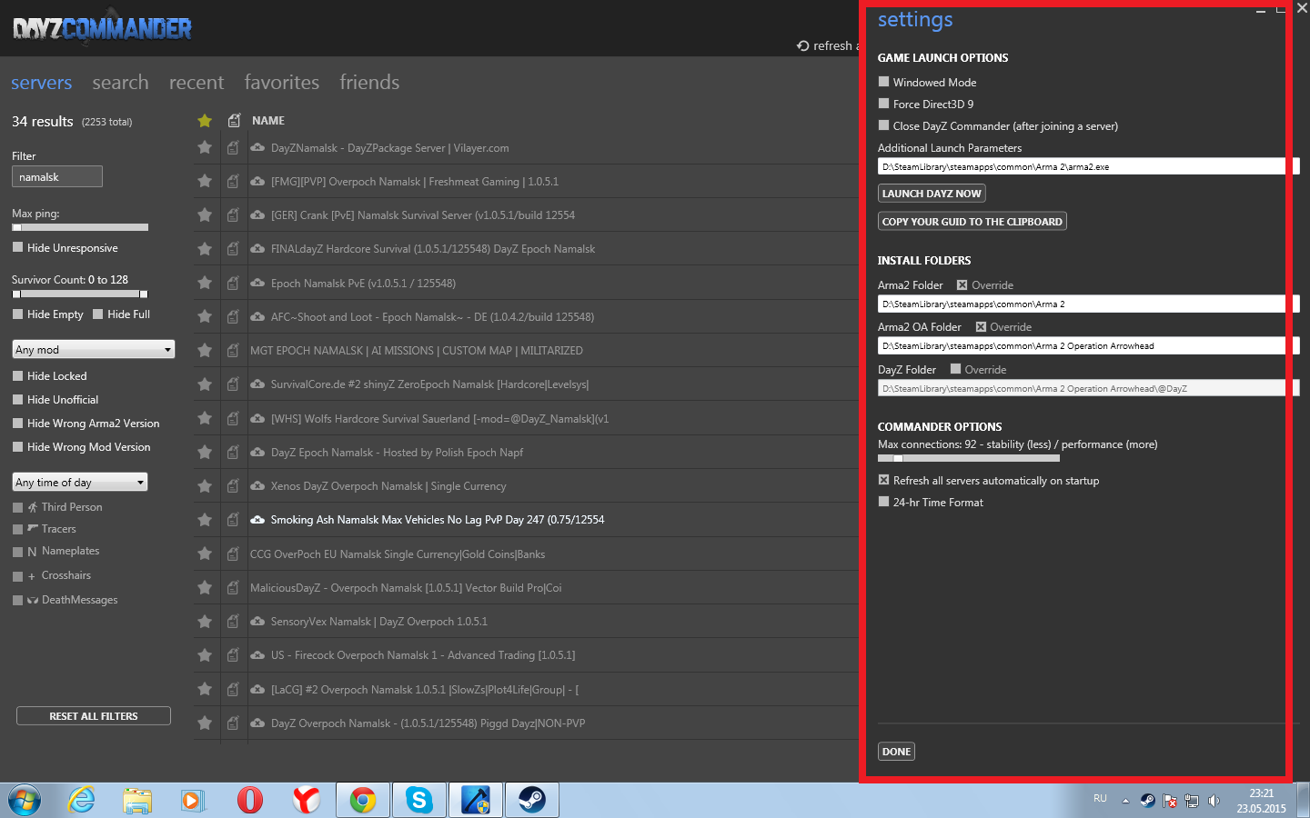
Task: Click RESET ALL FILTERS button
Action: tap(94, 716)
